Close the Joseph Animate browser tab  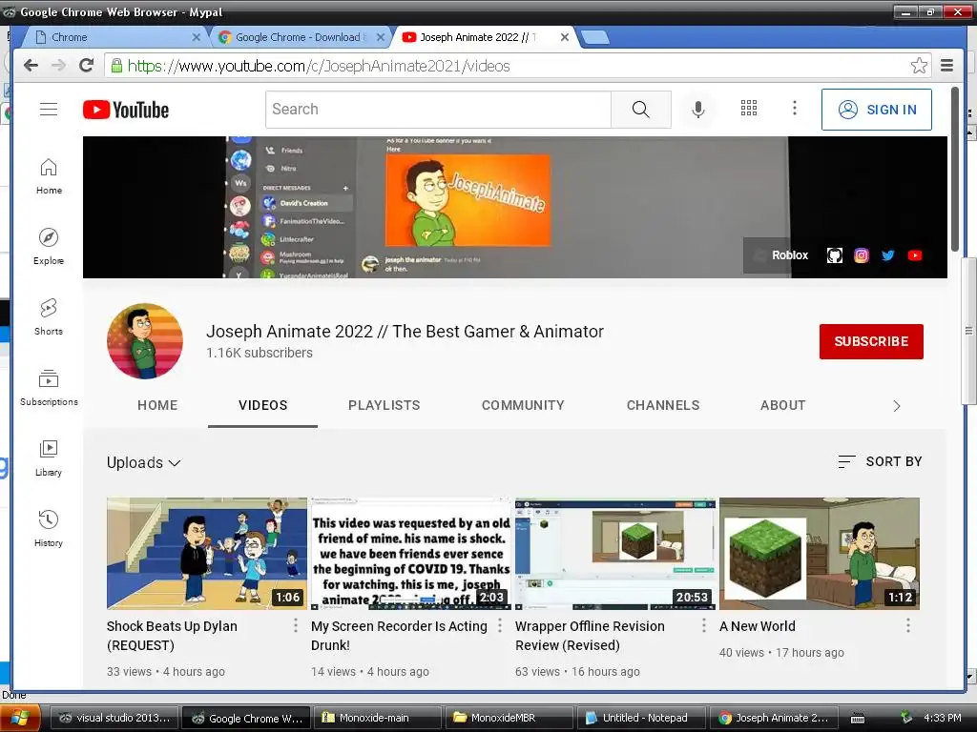pyautogui.click(x=565, y=37)
